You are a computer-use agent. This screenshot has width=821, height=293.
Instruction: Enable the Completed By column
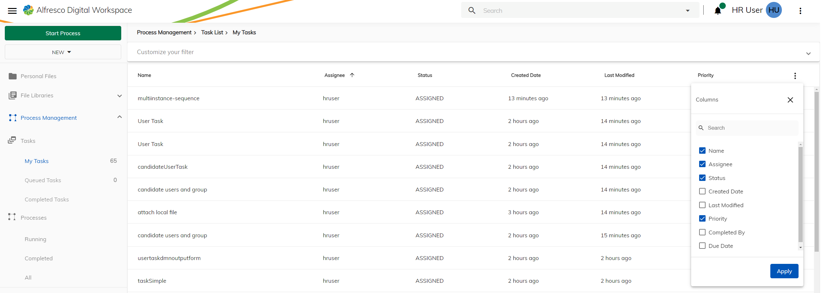tap(703, 232)
